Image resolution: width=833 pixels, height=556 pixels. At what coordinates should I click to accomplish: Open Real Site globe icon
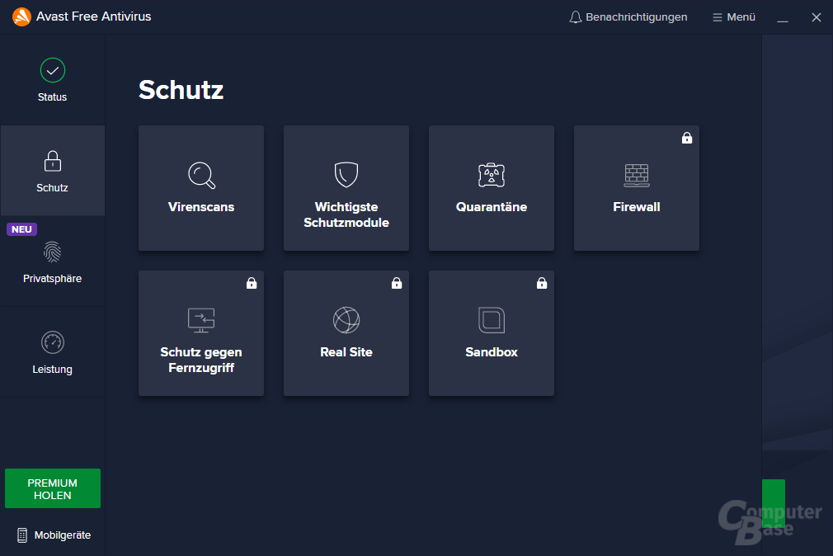[346, 320]
